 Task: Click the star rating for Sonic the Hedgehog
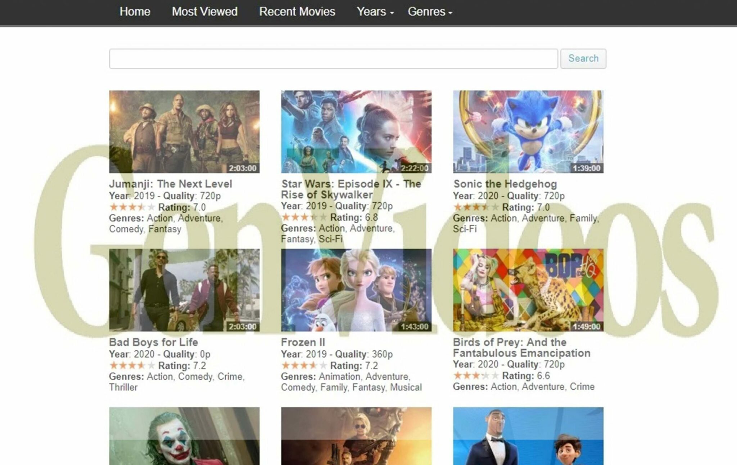(476, 207)
